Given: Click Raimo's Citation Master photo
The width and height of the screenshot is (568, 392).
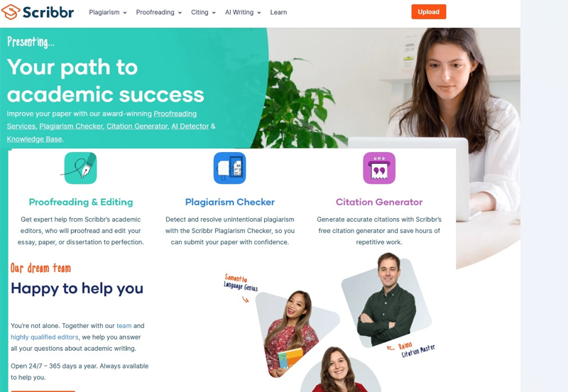Looking at the screenshot, I should [x=386, y=300].
